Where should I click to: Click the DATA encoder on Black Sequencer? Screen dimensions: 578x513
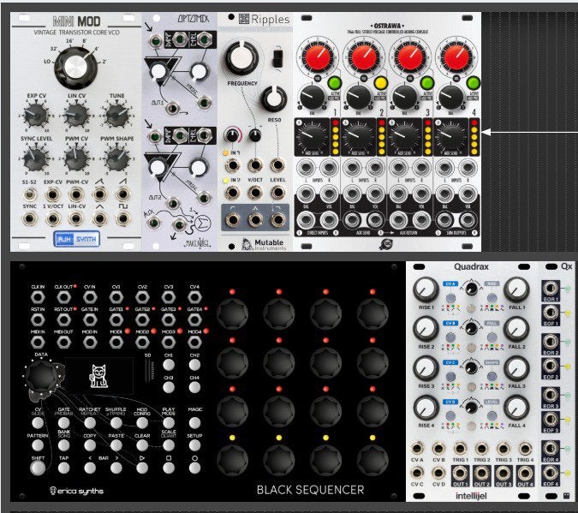[x=41, y=376]
